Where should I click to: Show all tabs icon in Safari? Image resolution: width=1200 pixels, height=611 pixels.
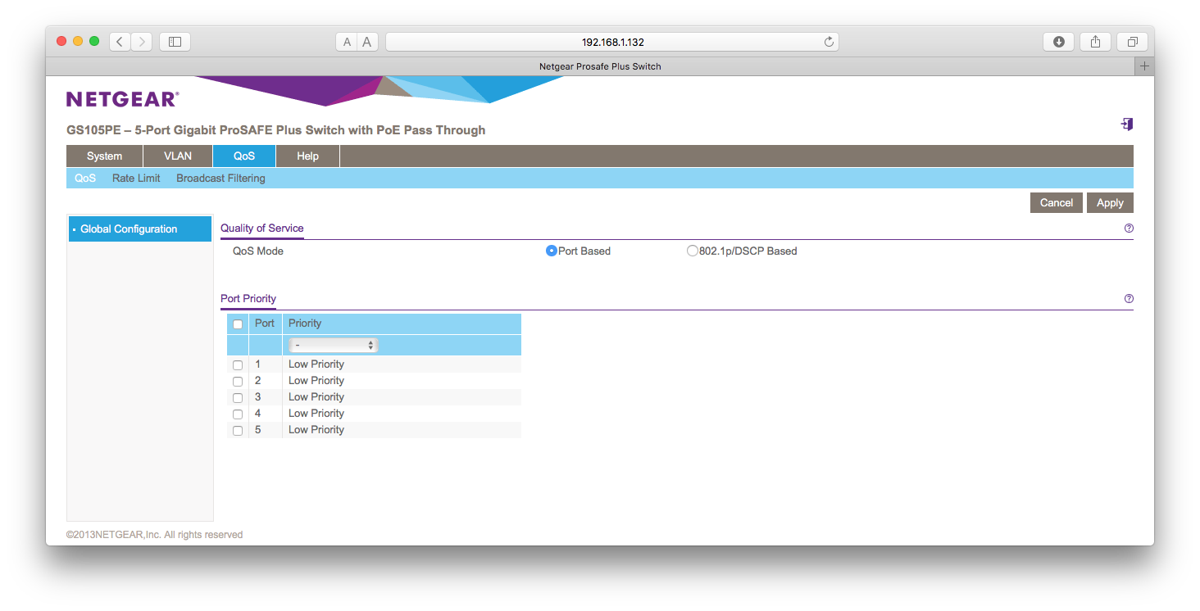[x=1132, y=42]
